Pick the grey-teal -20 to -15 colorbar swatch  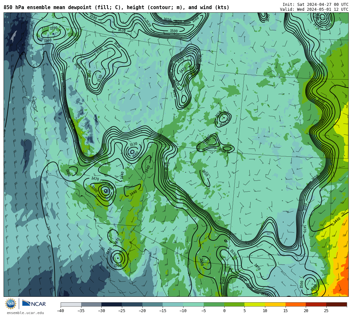pos(153,304)
